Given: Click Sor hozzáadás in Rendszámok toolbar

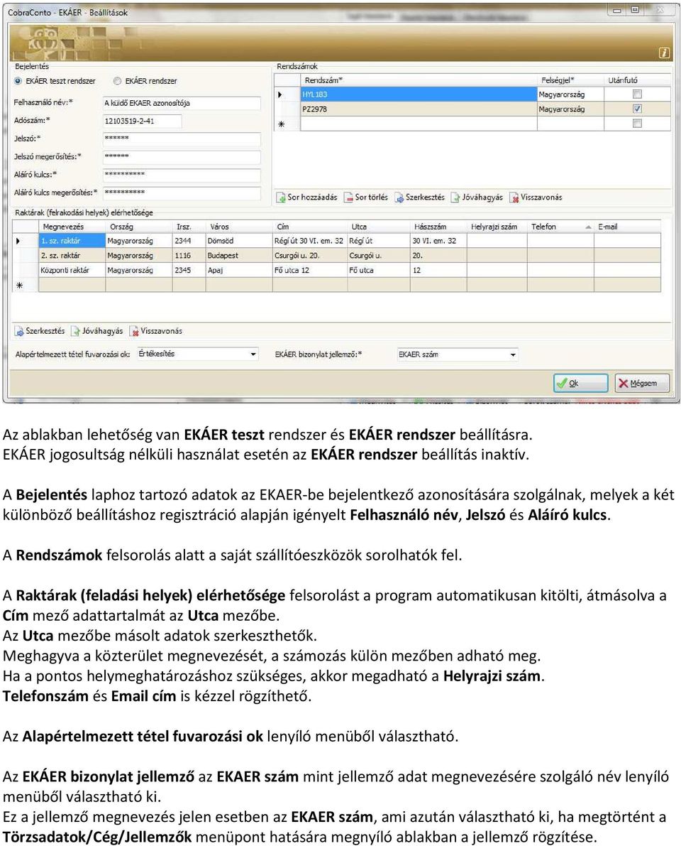Looking at the screenshot, I should pos(307,197).
